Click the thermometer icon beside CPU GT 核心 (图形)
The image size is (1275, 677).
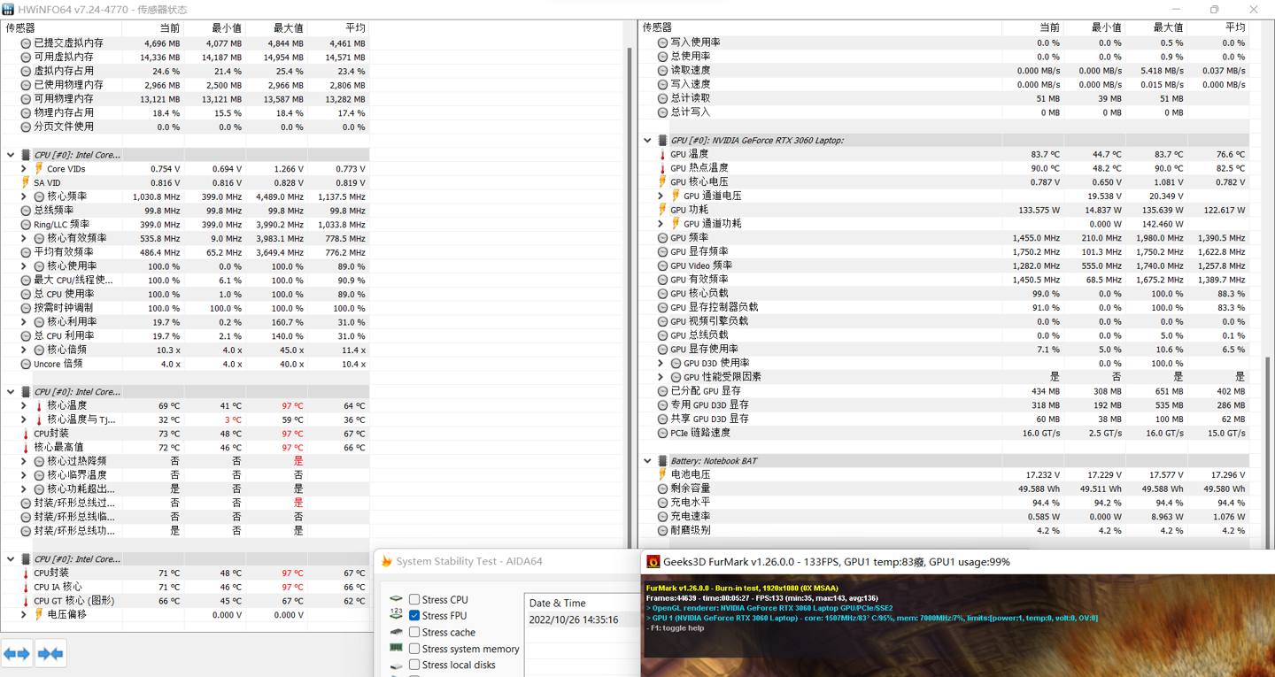25,601
